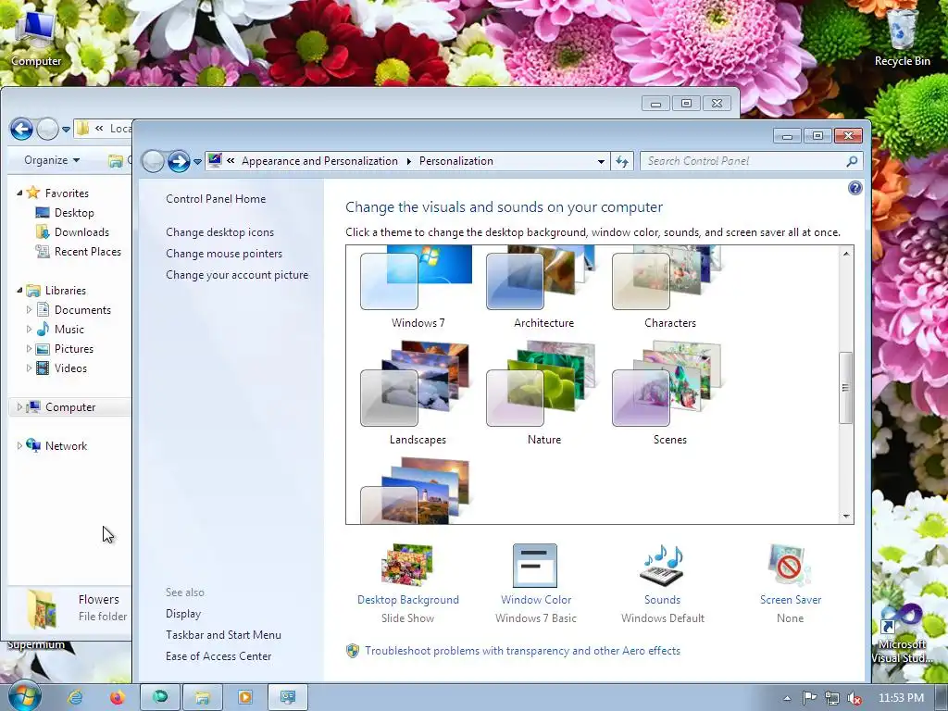Select the Characters theme
948x711 pixels.
[x=669, y=287]
